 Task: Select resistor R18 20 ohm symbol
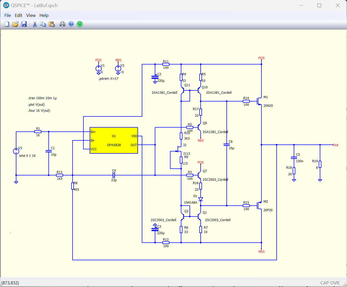click(294, 171)
